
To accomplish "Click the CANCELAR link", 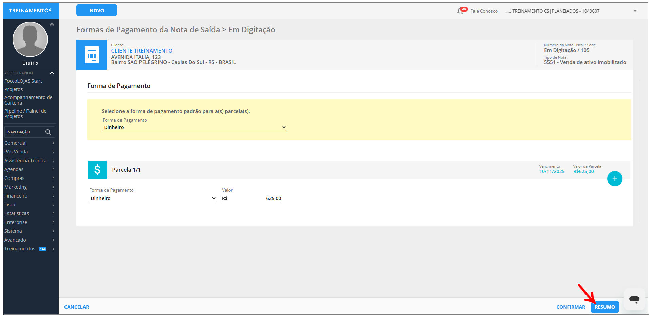I will 77,307.
